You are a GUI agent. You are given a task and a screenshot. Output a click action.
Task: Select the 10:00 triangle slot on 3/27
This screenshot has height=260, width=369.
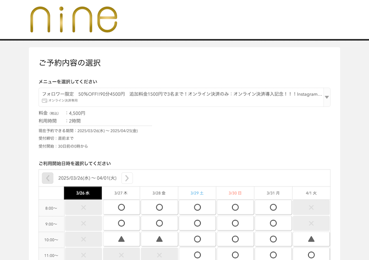pyautogui.click(x=121, y=239)
